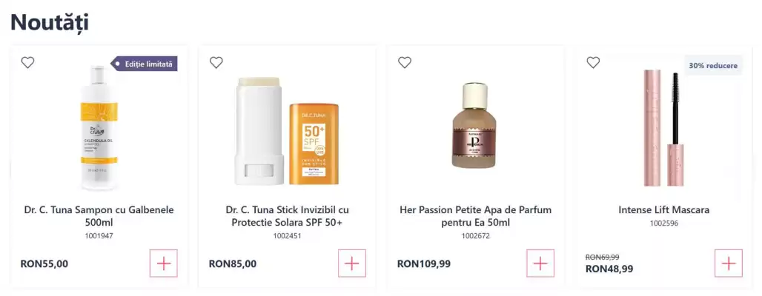Add Her Passion Petite perfume to cart
Screen dimensions: 762x296
pyautogui.click(x=540, y=263)
